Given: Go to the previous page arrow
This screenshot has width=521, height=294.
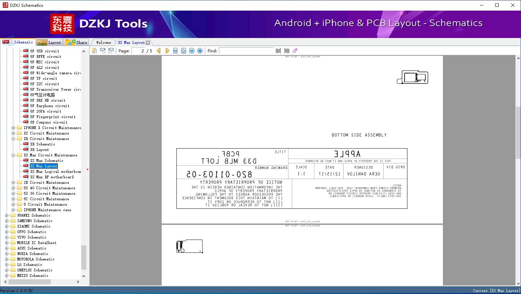Looking at the screenshot, I should 159,51.
